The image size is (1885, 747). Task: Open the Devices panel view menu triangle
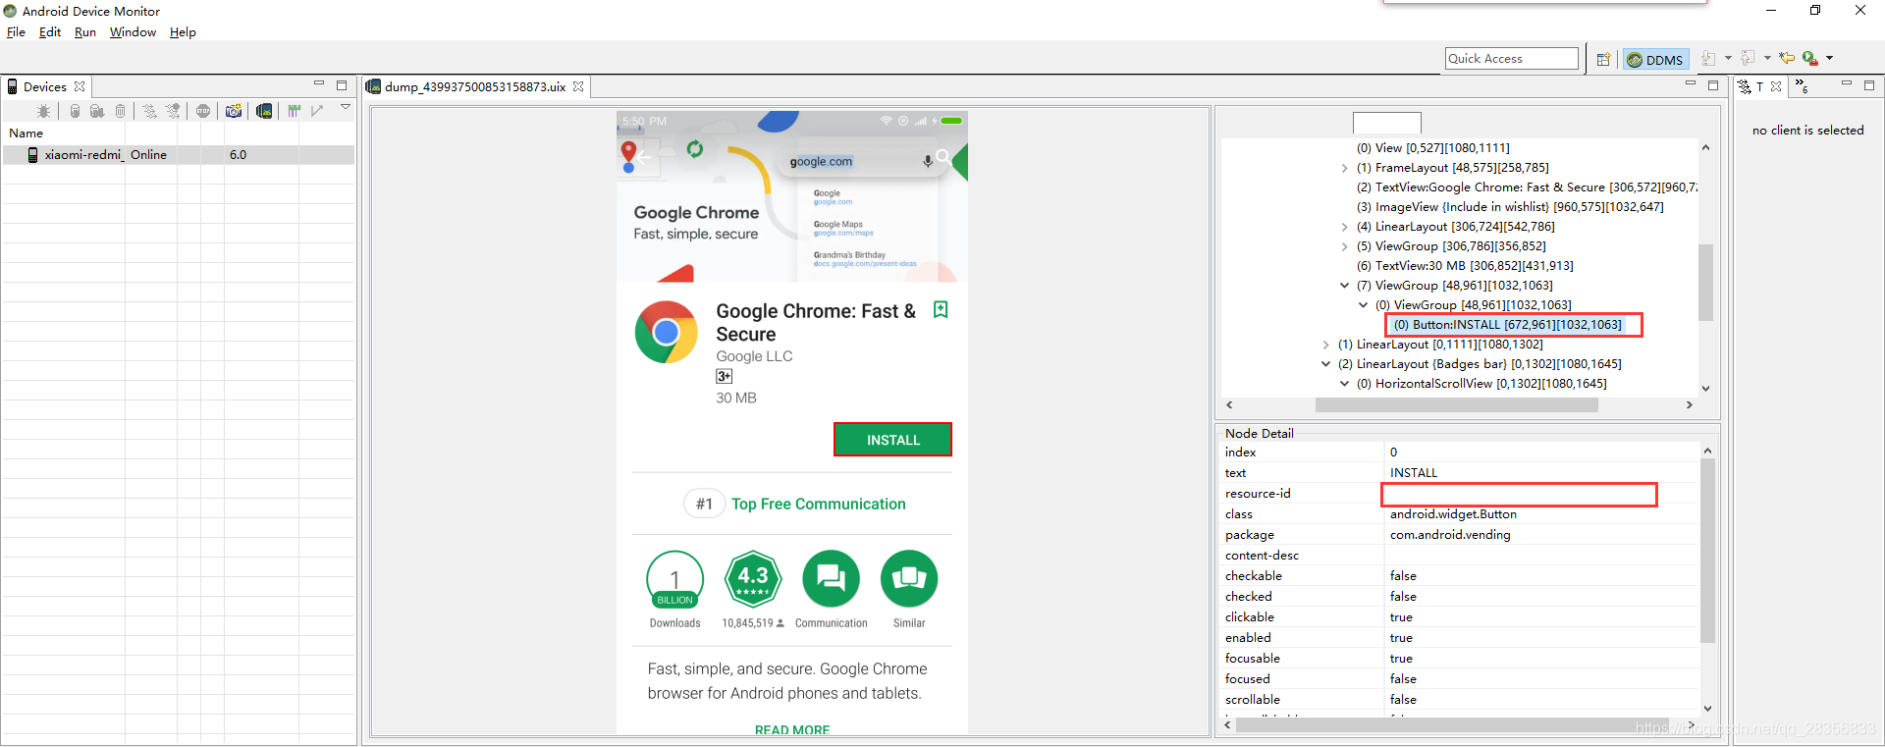coord(346,107)
